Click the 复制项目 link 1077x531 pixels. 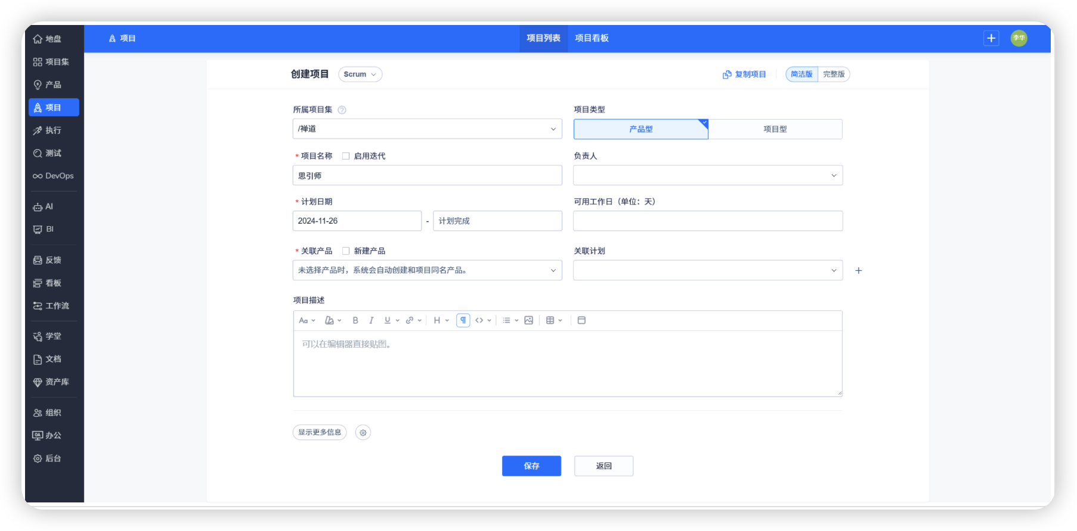pyautogui.click(x=744, y=74)
